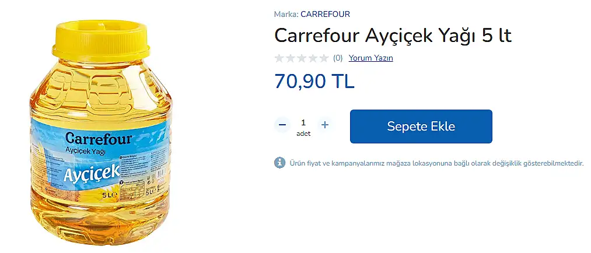Open the sunflower oil bottle product image

[100, 132]
